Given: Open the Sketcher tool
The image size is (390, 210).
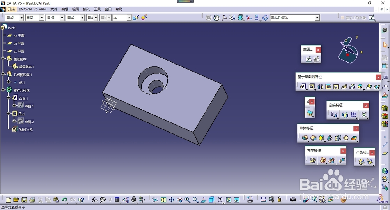Looking at the screenshot, I should [x=308, y=59].
